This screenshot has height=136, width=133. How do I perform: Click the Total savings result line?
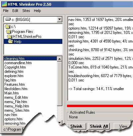tap(96, 89)
